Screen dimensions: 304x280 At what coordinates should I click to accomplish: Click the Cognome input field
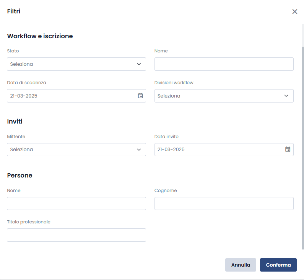point(224,203)
